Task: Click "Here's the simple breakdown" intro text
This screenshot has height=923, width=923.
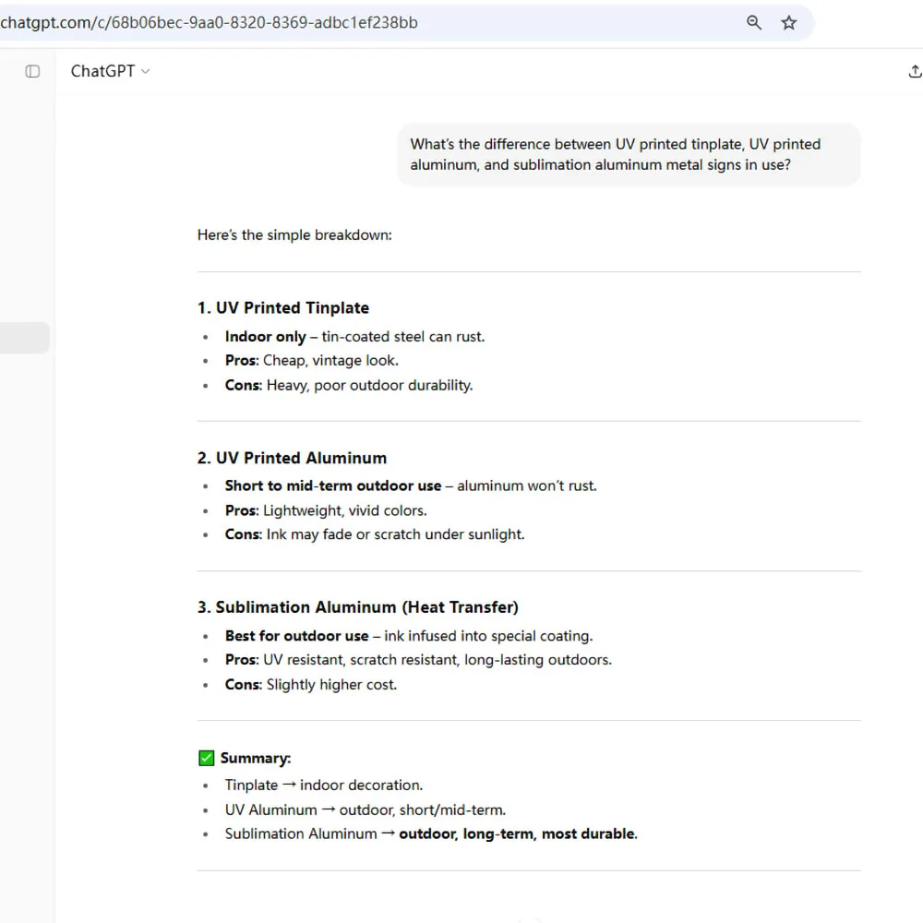Action: 294,235
